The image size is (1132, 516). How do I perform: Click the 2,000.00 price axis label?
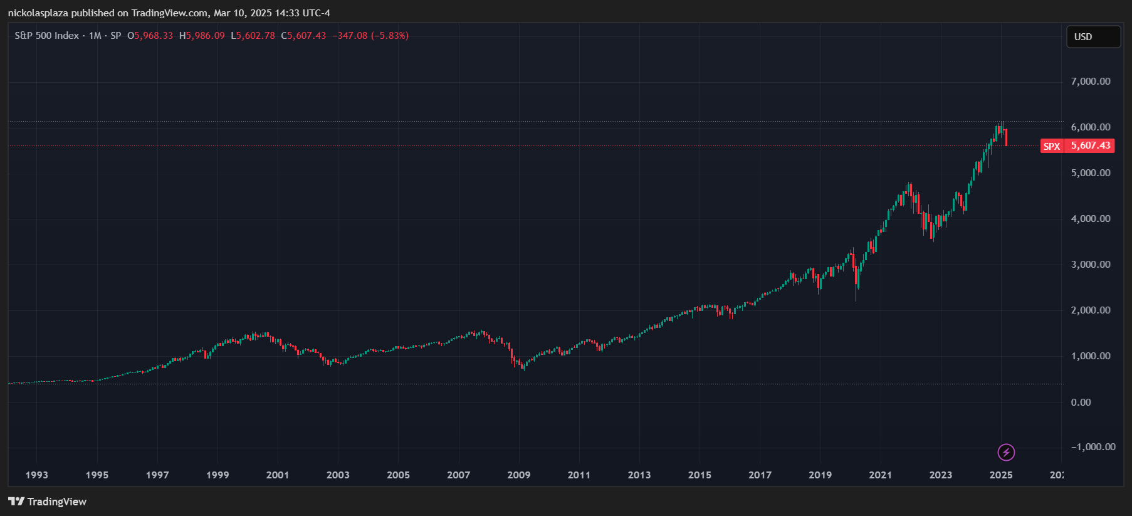1091,310
